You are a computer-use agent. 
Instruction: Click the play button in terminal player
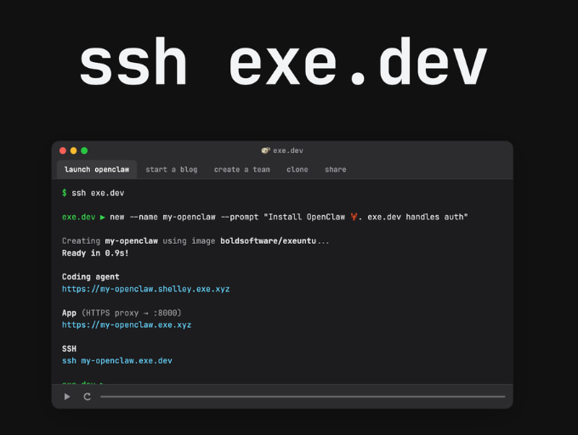(67, 397)
